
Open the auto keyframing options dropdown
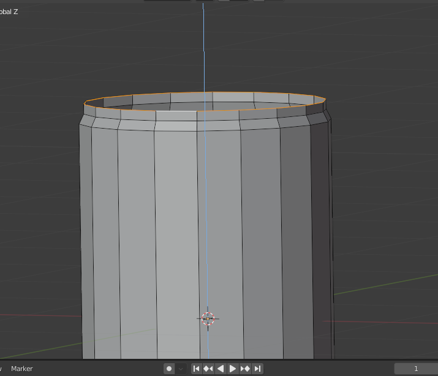point(181,369)
